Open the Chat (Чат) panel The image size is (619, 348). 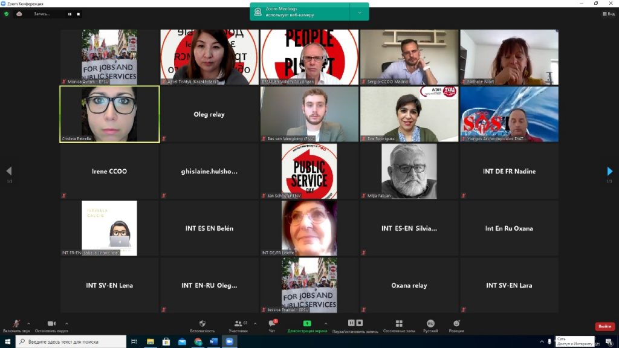pos(271,324)
